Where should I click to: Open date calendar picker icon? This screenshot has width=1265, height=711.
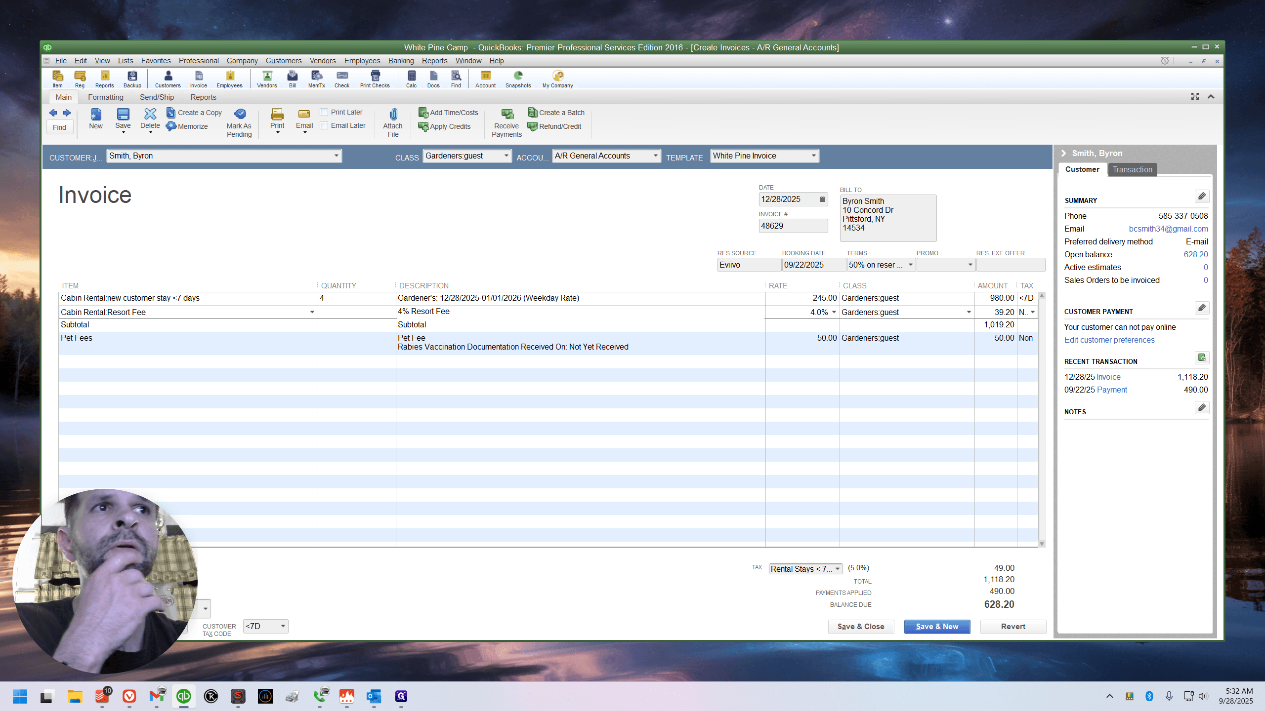[822, 199]
